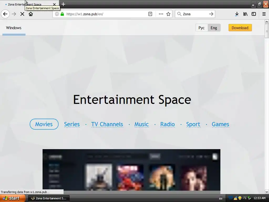Bookmark this page with the star
This screenshot has width=269, height=202.
168,14
